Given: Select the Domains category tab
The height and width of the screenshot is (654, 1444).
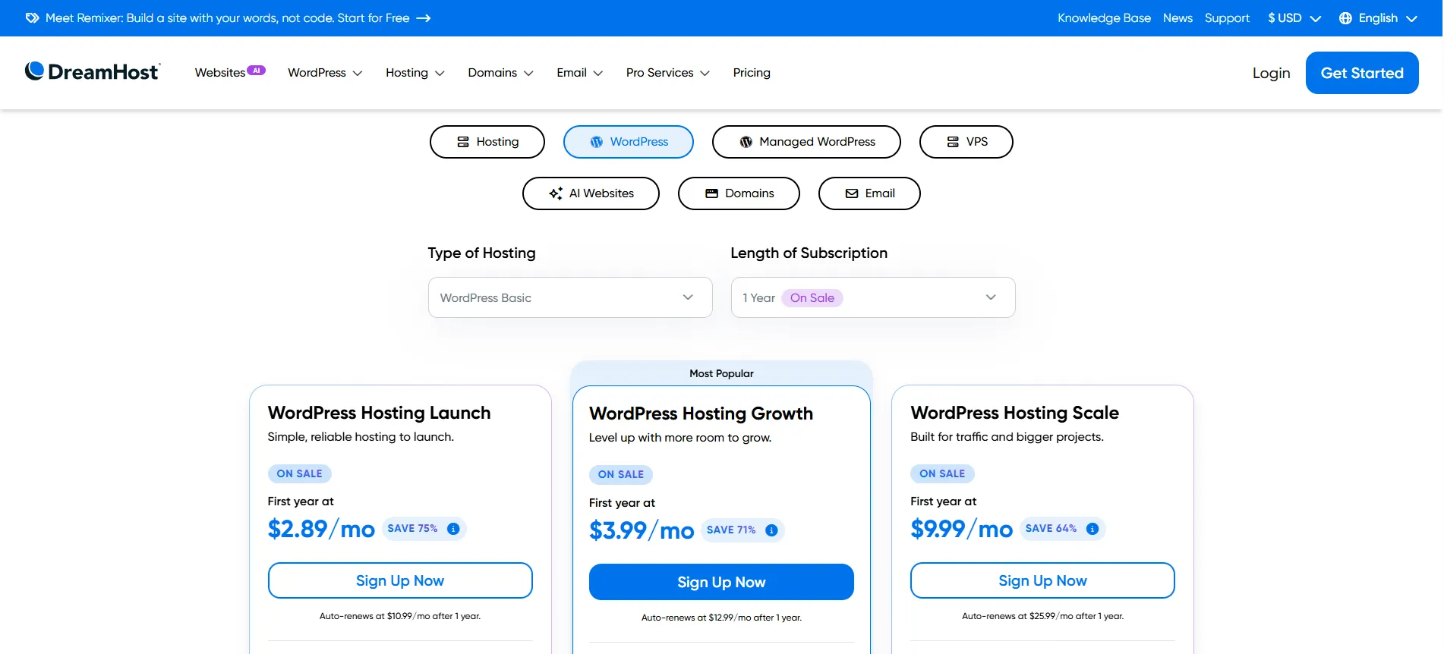Looking at the screenshot, I should [x=739, y=193].
